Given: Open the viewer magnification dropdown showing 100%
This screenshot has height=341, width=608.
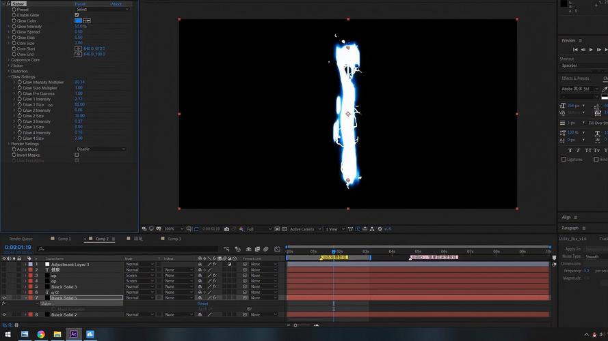Looking at the screenshot, I should [174, 229].
